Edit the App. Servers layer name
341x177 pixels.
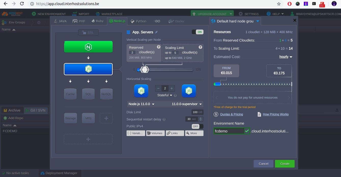pos(156,32)
